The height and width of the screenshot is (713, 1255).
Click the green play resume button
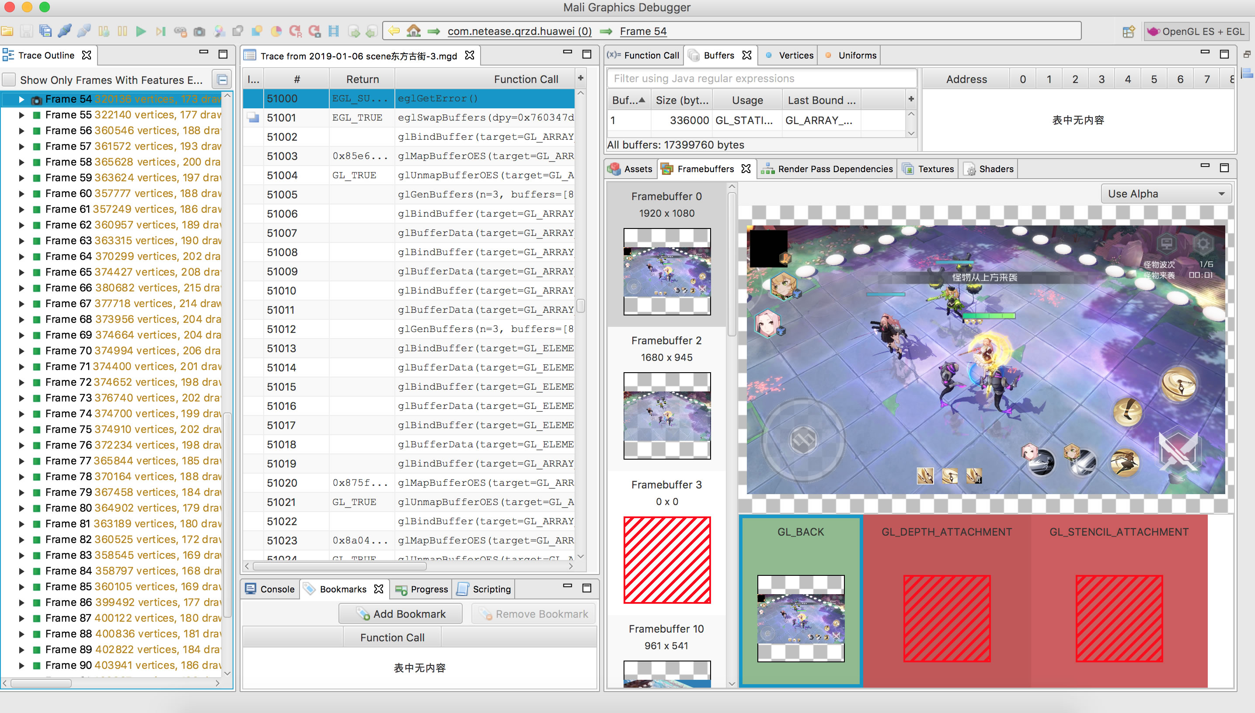tap(141, 31)
